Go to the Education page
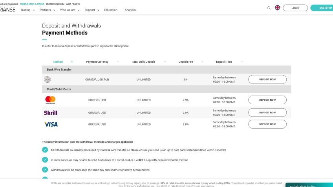 pos(111,10)
